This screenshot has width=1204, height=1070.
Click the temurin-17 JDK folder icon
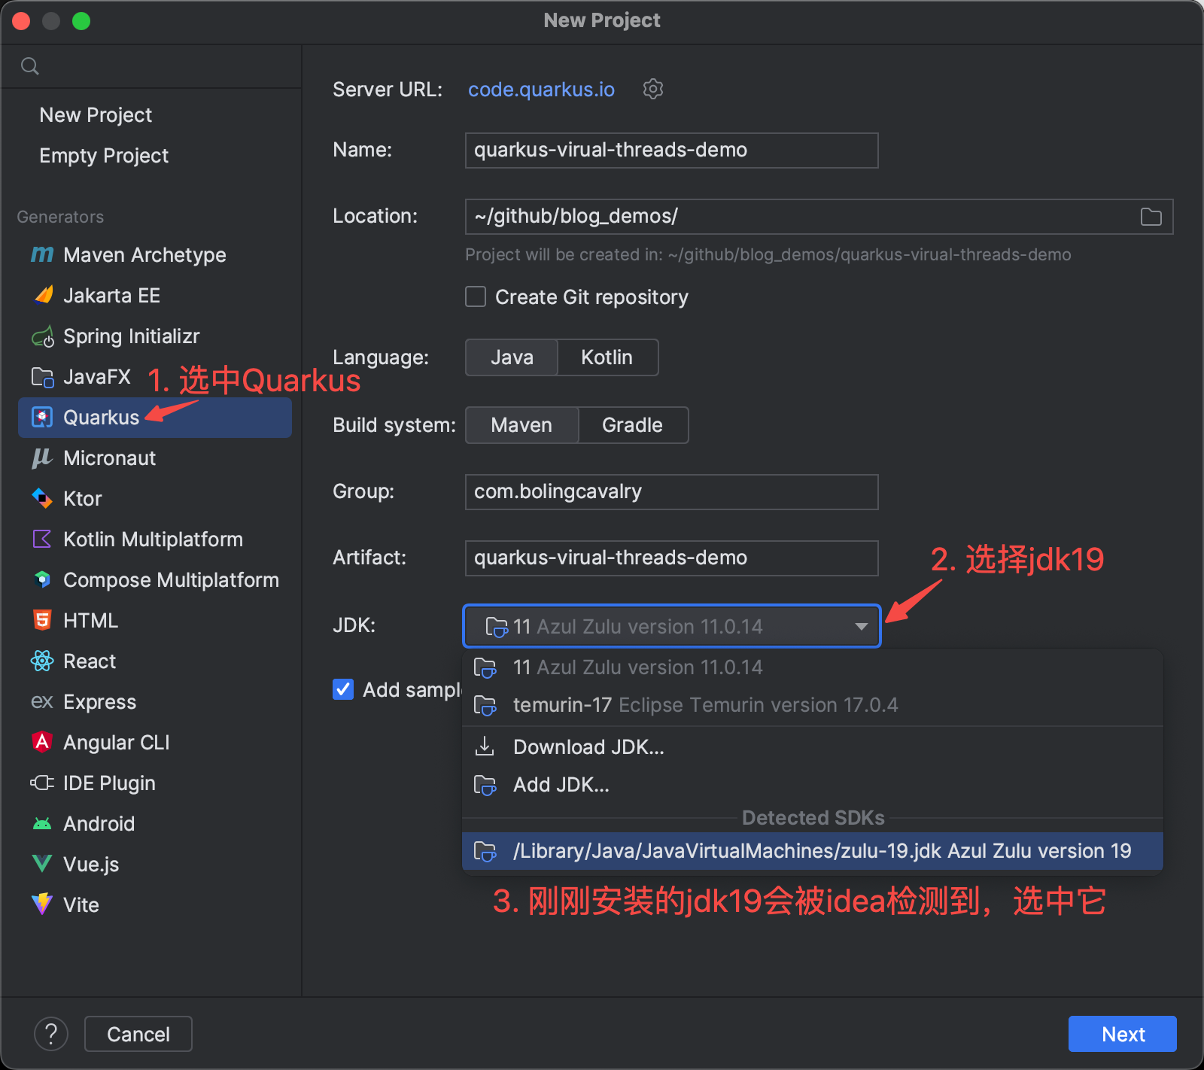click(x=485, y=705)
